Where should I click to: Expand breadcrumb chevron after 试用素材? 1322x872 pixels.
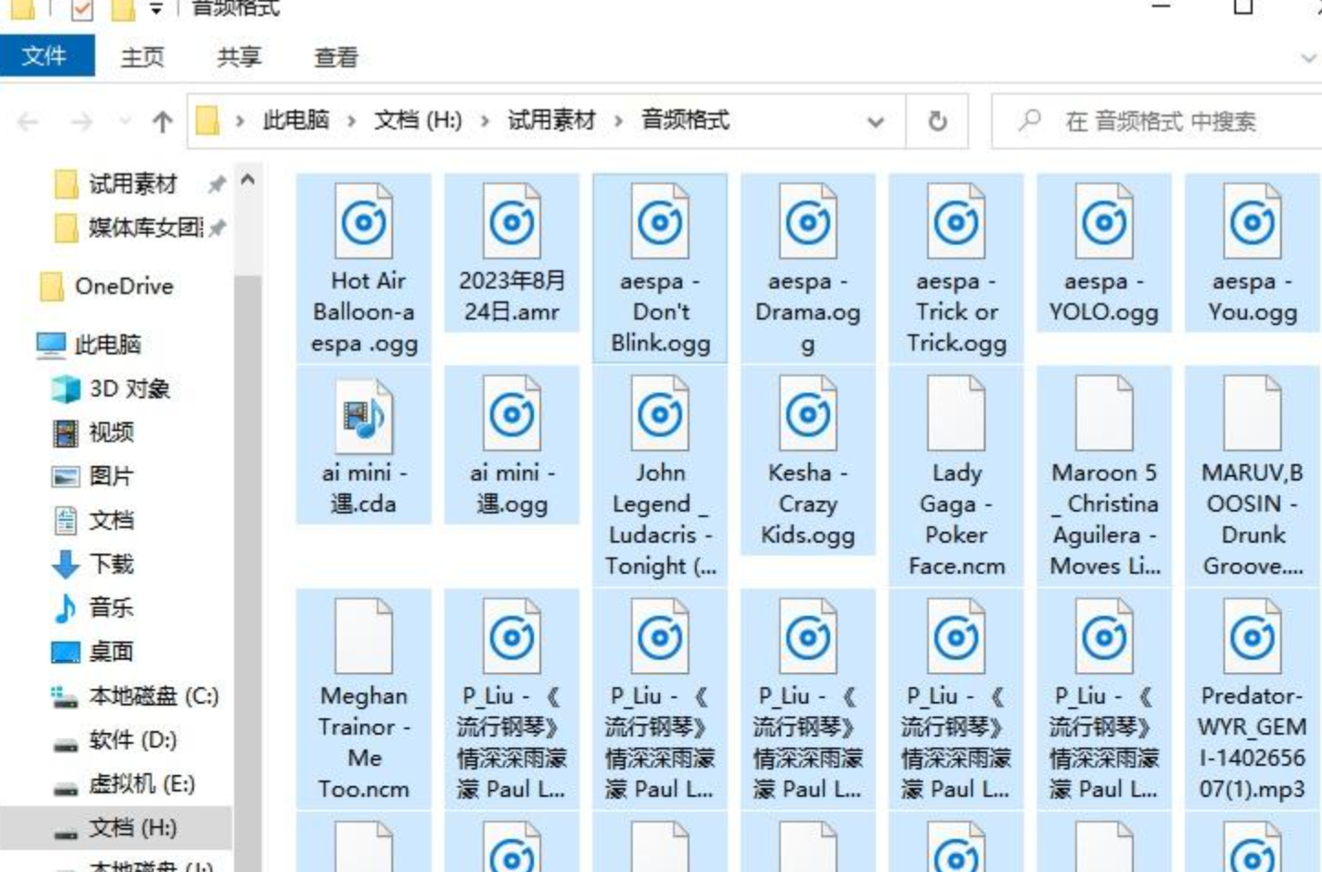tap(618, 121)
